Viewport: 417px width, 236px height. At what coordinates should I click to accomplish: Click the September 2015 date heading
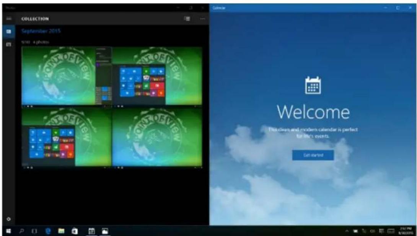point(41,31)
